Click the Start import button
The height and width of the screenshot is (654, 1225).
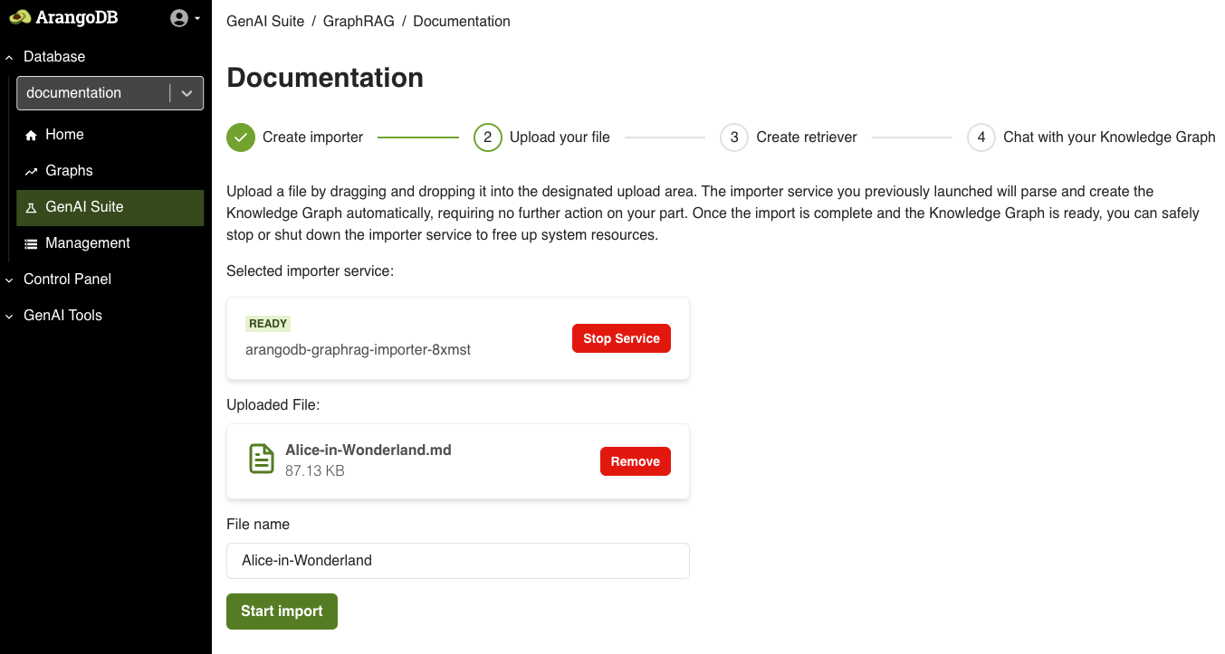click(282, 611)
